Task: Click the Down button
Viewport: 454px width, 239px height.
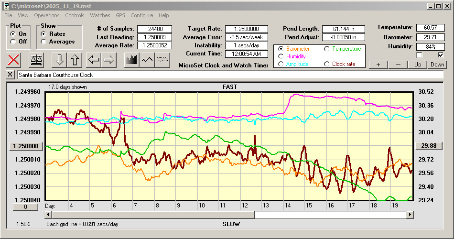Action: tap(437, 65)
